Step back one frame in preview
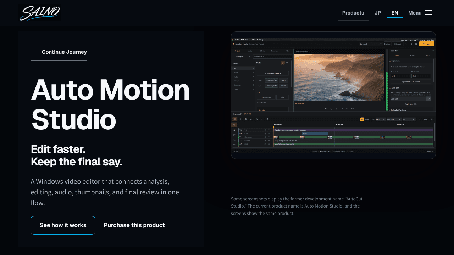Screen dimensions: 454x255 331,109
